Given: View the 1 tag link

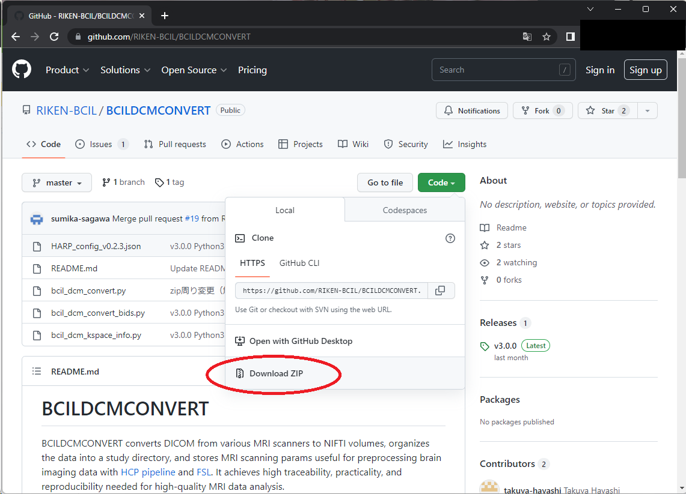Looking at the screenshot, I should pos(170,182).
